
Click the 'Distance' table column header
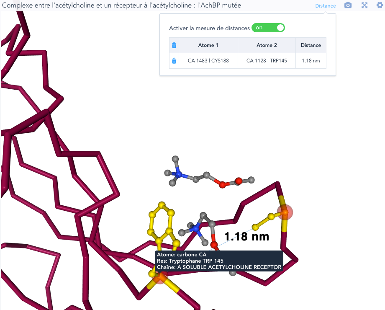311,45
